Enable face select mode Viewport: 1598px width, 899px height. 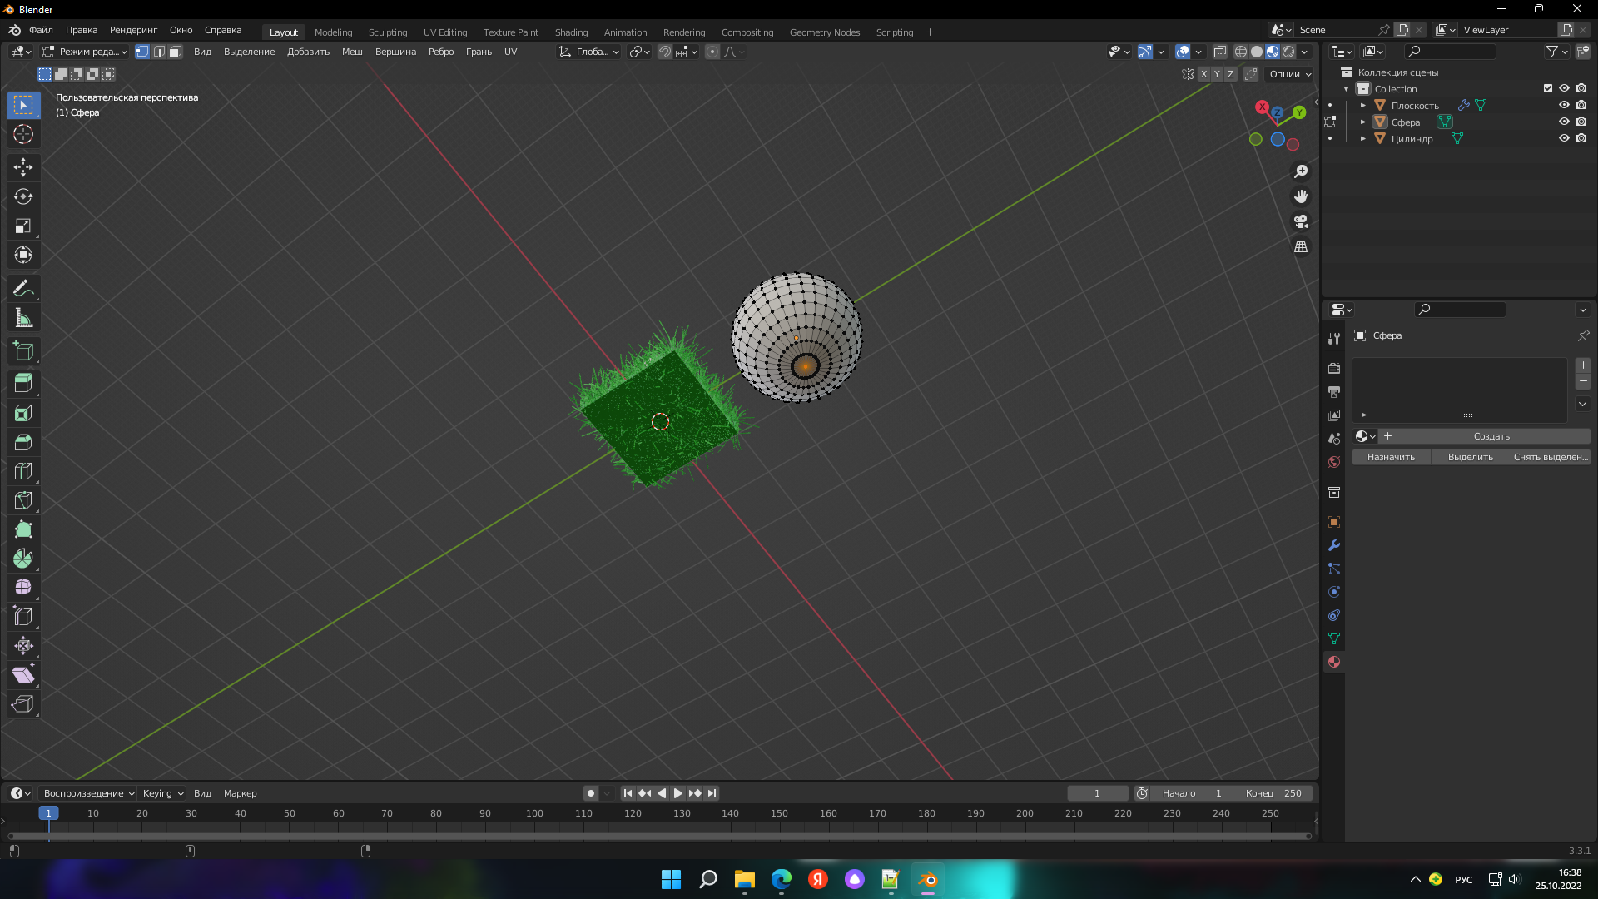click(x=176, y=52)
